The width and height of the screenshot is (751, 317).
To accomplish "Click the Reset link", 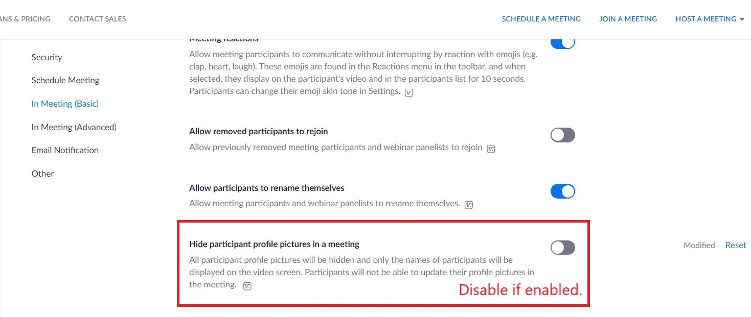I will tap(736, 245).
